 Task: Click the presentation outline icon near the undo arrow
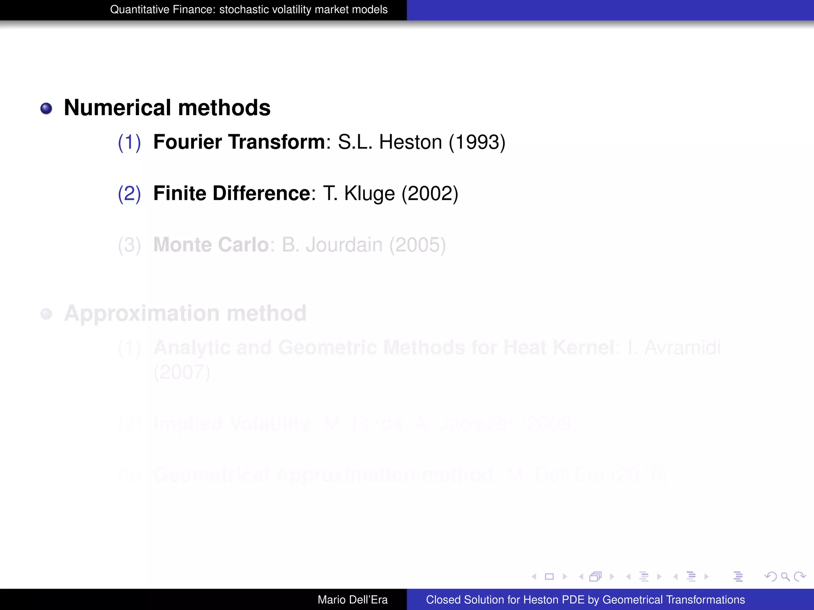[x=738, y=577]
